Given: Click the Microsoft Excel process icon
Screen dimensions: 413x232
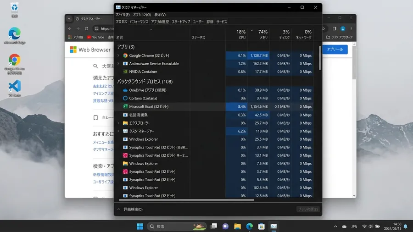Looking at the screenshot, I should pyautogui.click(x=125, y=106).
